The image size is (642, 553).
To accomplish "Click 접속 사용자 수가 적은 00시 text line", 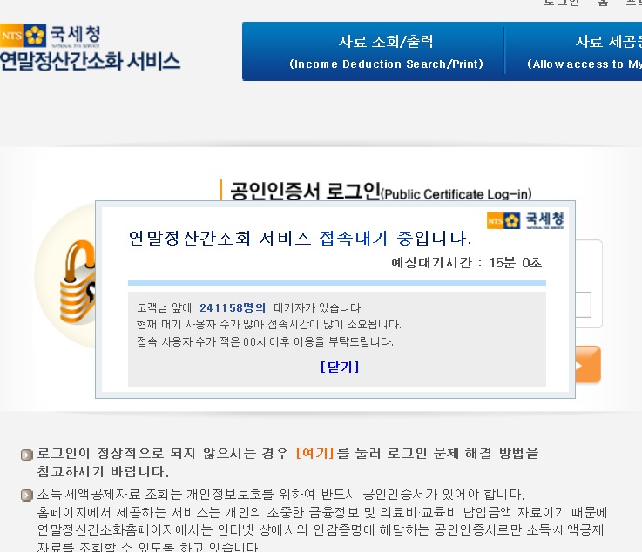I will coord(266,341).
